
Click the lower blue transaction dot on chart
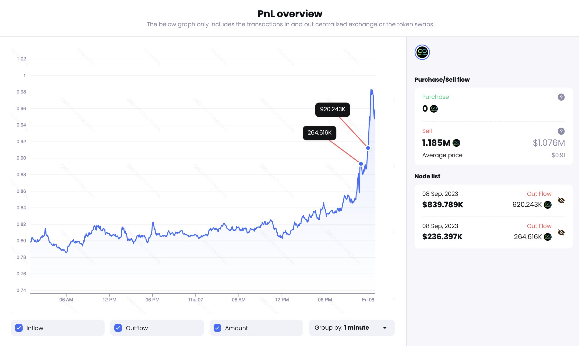click(x=361, y=164)
